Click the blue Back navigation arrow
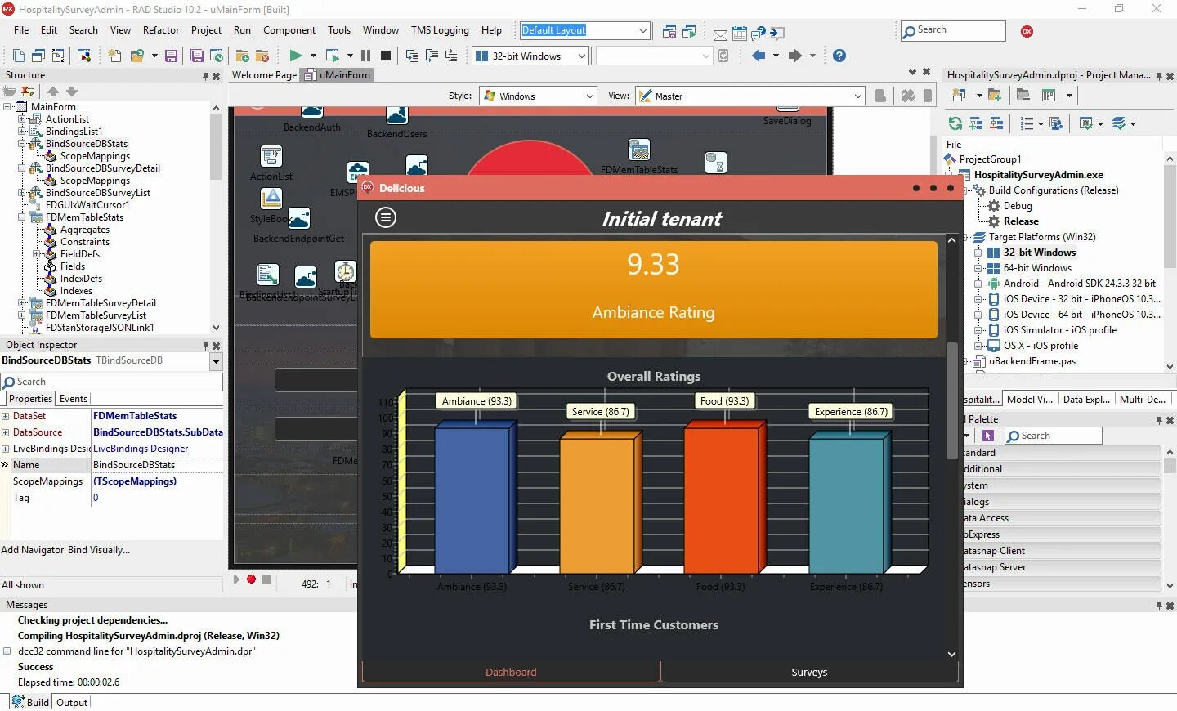The width and height of the screenshot is (1177, 711). coord(759,56)
